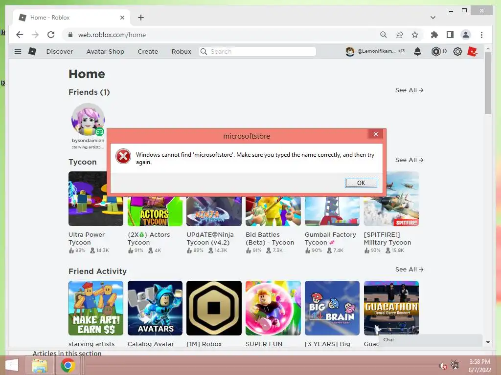Click OK in the microsoftstore error dialog

361,183
